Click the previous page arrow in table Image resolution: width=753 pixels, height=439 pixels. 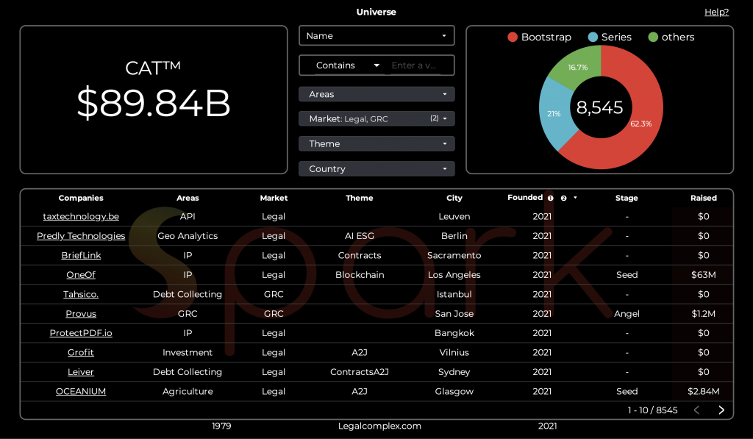pos(696,410)
